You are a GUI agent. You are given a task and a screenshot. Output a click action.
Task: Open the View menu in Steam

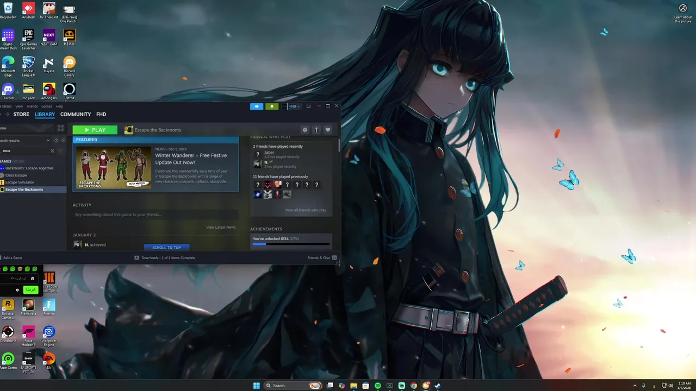point(19,106)
